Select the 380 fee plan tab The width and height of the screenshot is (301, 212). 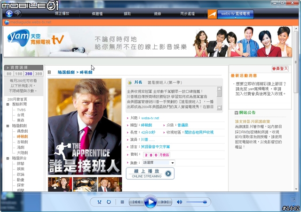pyautogui.click(x=39, y=74)
